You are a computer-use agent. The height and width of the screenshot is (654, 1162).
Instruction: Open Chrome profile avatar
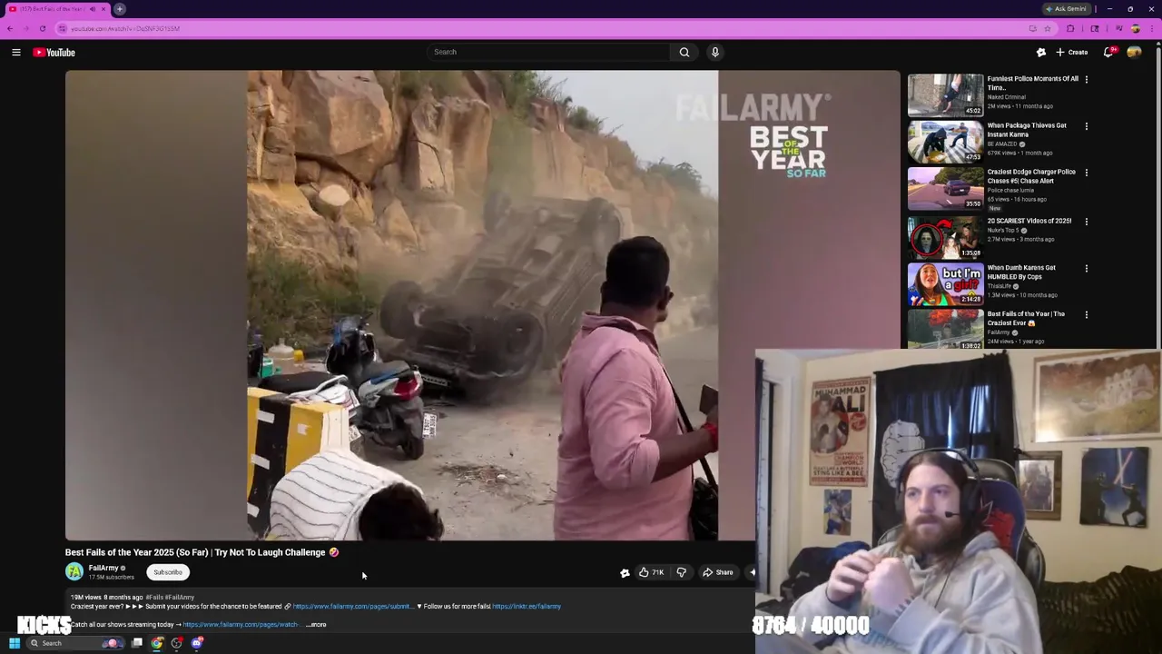click(1135, 28)
